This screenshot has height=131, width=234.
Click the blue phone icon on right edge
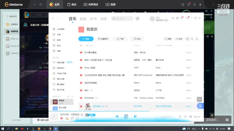tap(200, 106)
